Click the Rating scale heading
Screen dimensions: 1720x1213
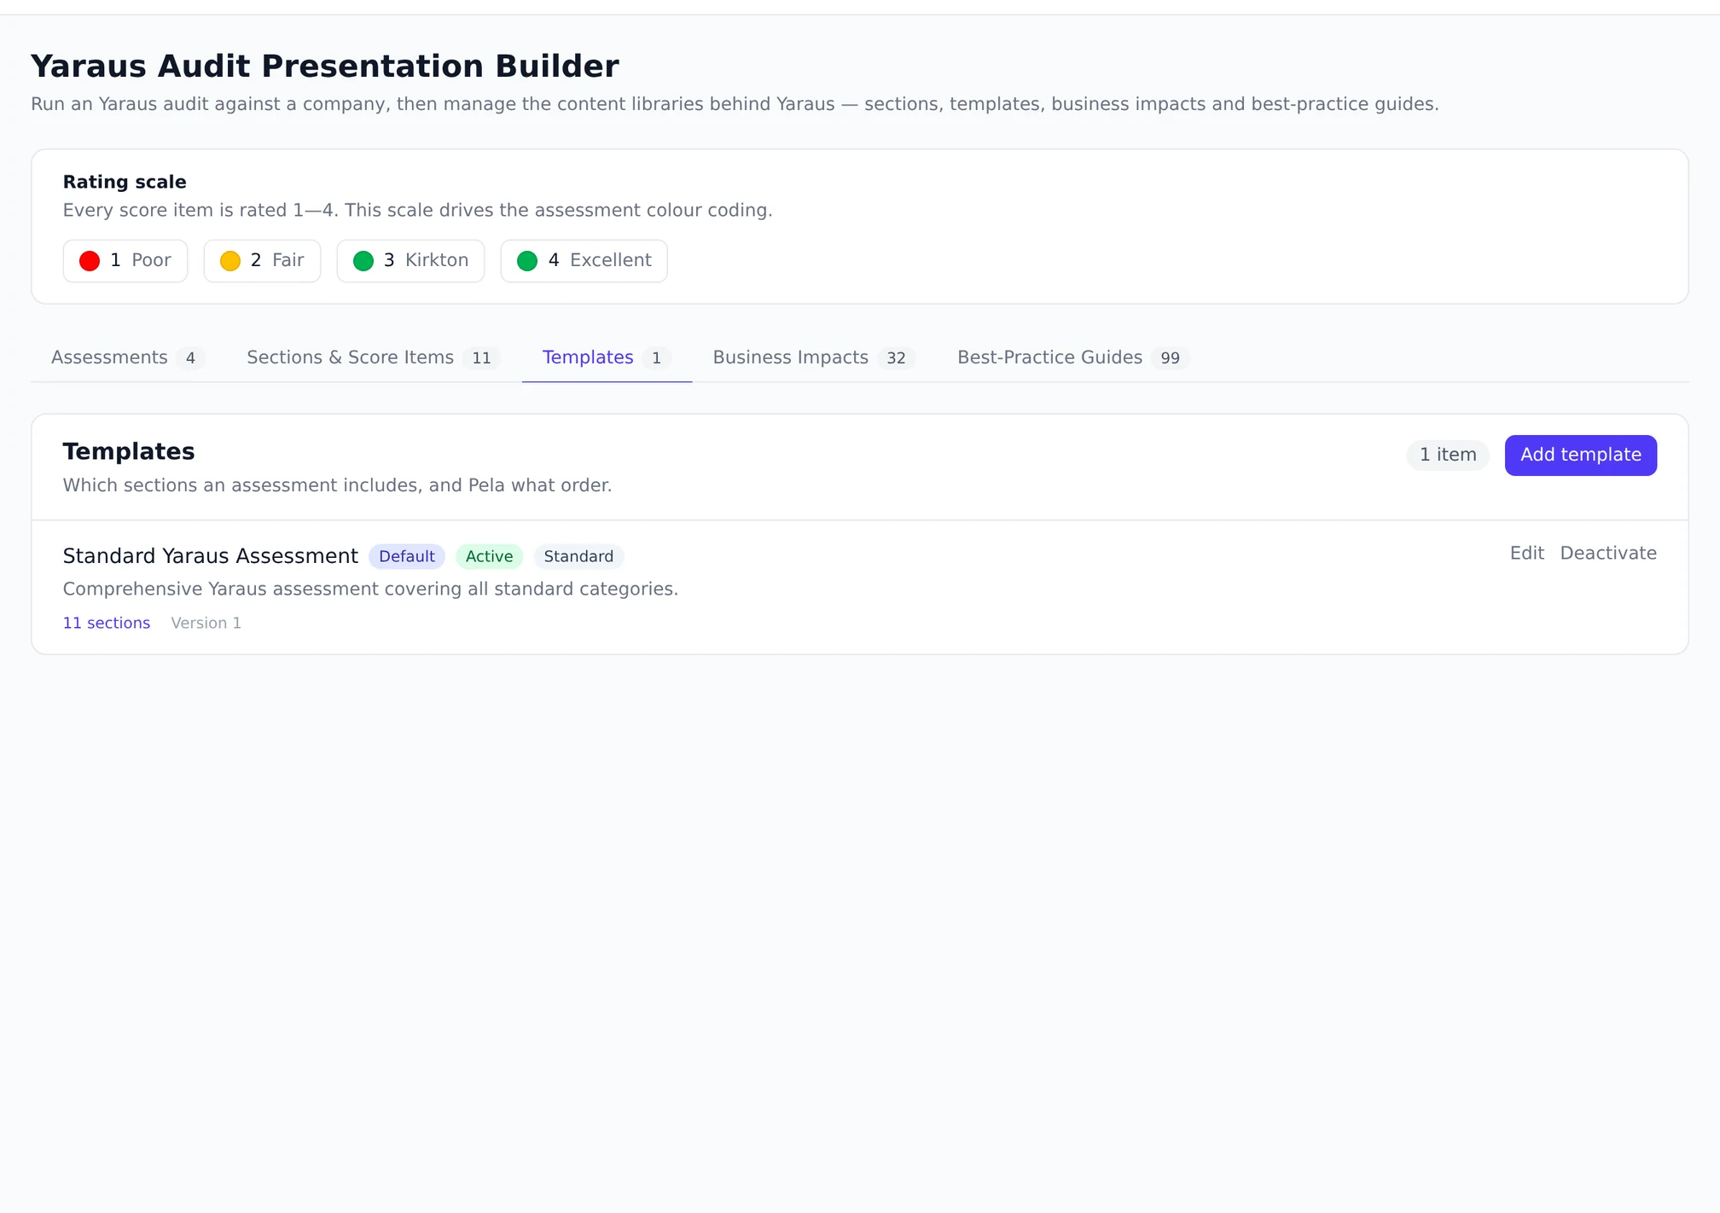(x=125, y=182)
